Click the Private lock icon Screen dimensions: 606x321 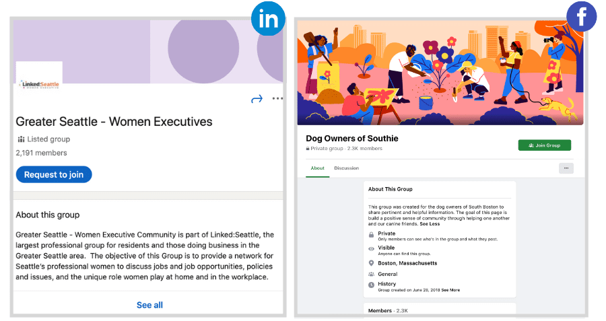371,234
